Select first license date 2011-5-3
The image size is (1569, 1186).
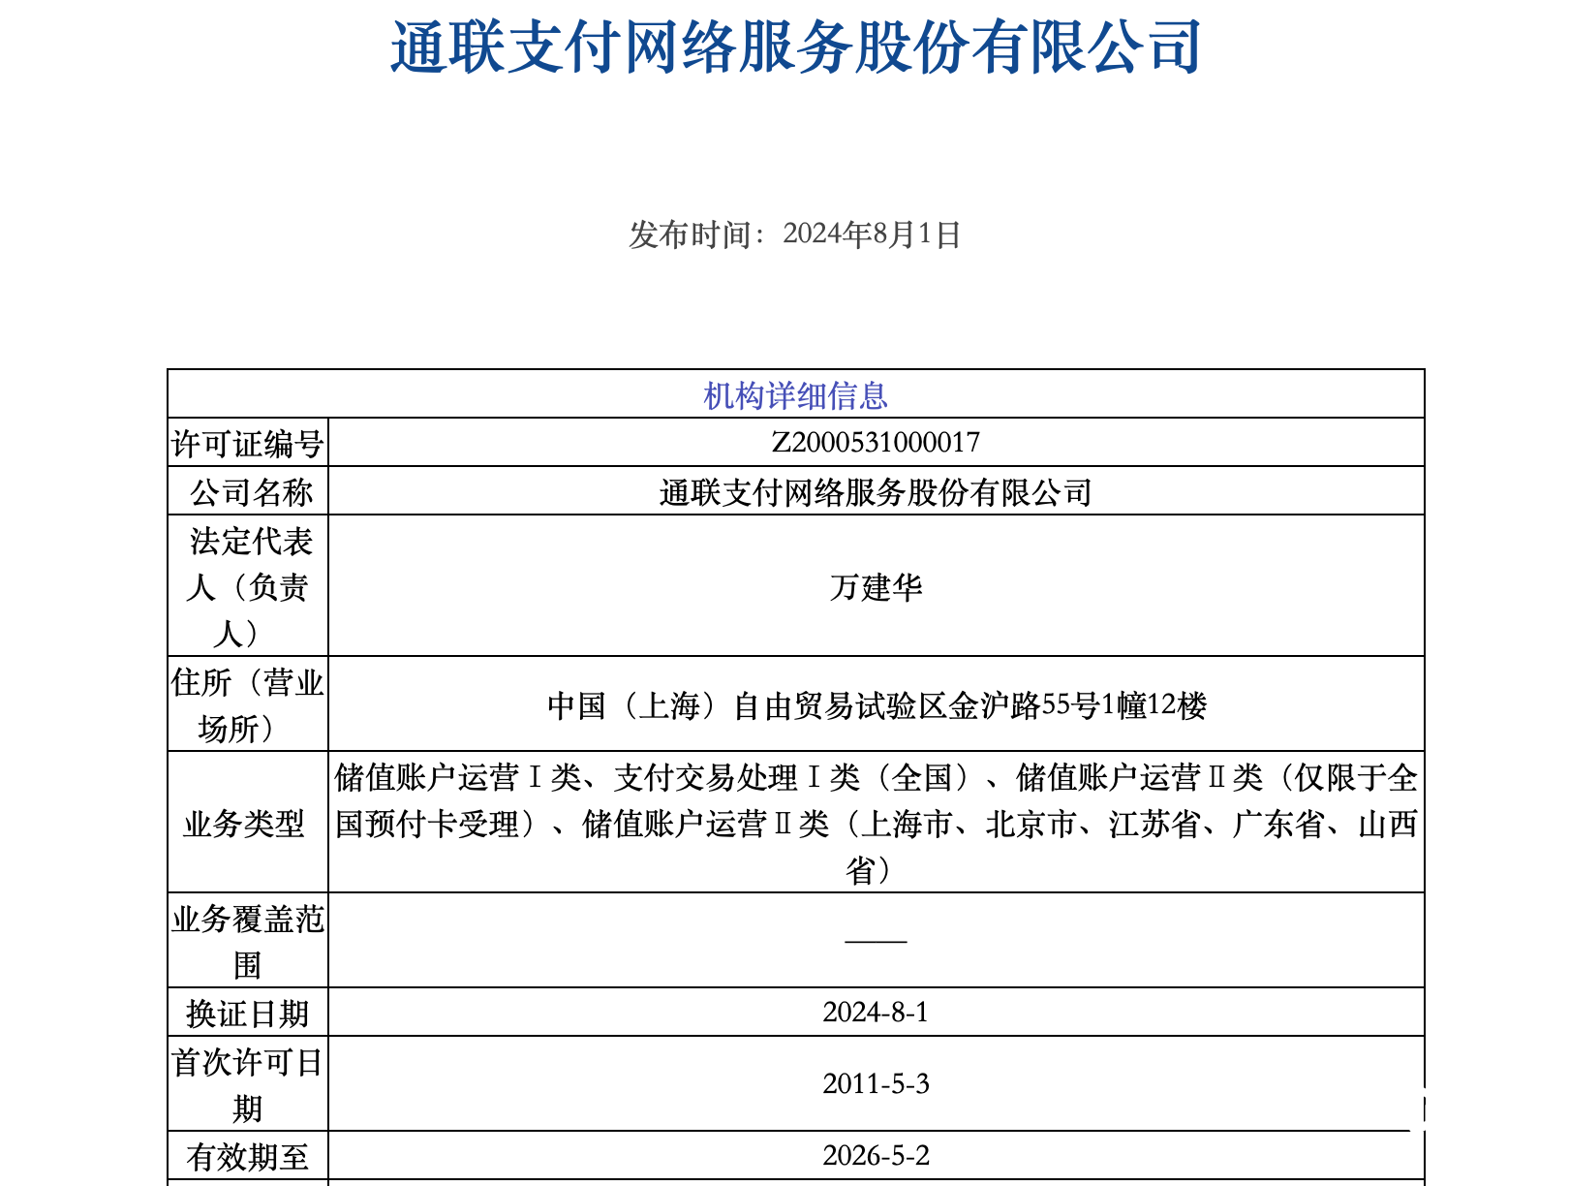pyautogui.click(x=876, y=1084)
